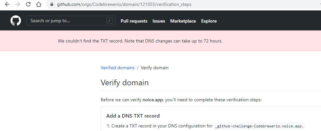Open the browser home page icon
The image size is (321, 131).
[x=39, y=4]
